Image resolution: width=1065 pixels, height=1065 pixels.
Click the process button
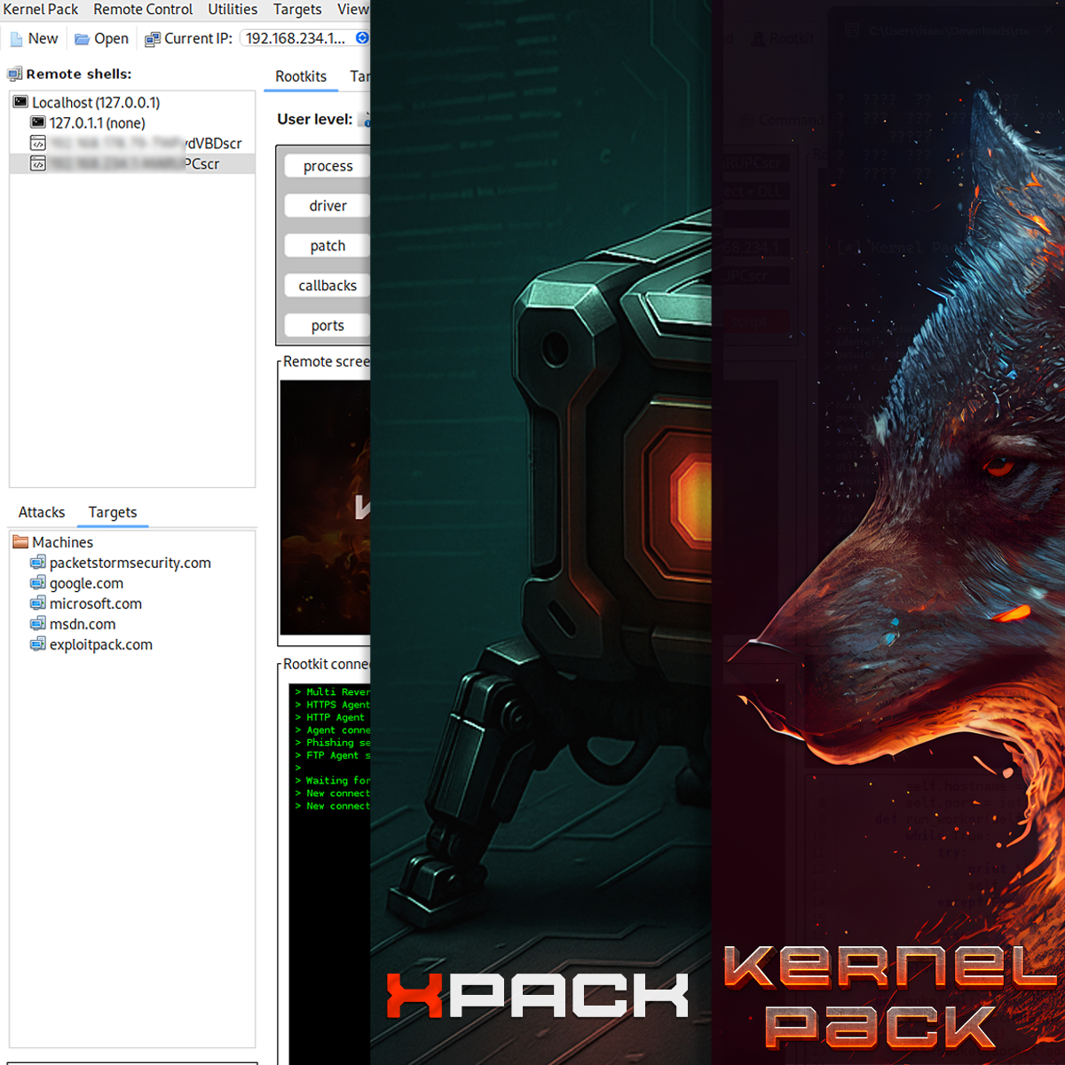pos(328,166)
